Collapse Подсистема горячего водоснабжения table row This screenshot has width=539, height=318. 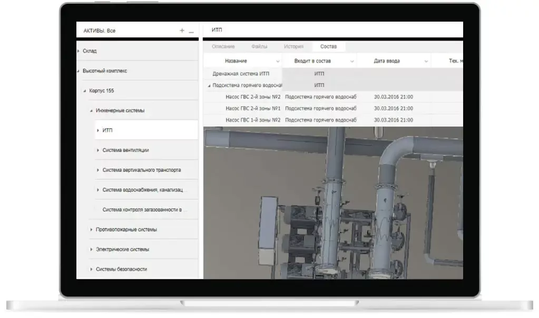pyautogui.click(x=209, y=85)
